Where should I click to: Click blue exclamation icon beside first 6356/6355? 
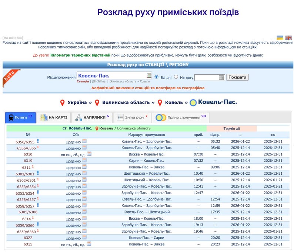[38, 141]
